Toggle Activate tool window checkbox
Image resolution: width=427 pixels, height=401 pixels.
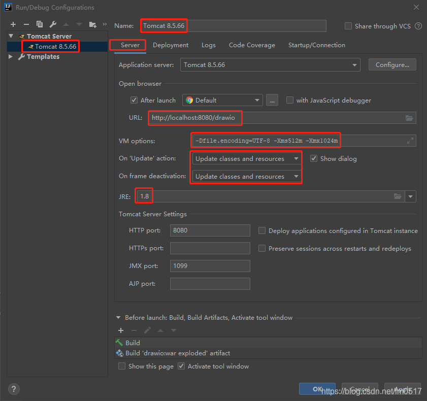click(x=181, y=366)
